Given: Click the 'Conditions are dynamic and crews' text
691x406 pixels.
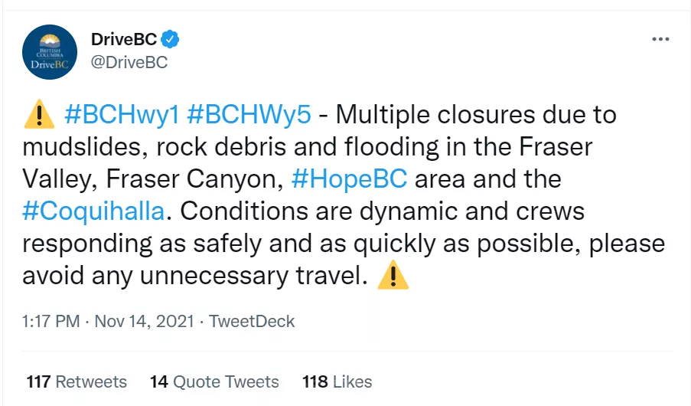Looking at the screenshot, I should click(383, 211).
